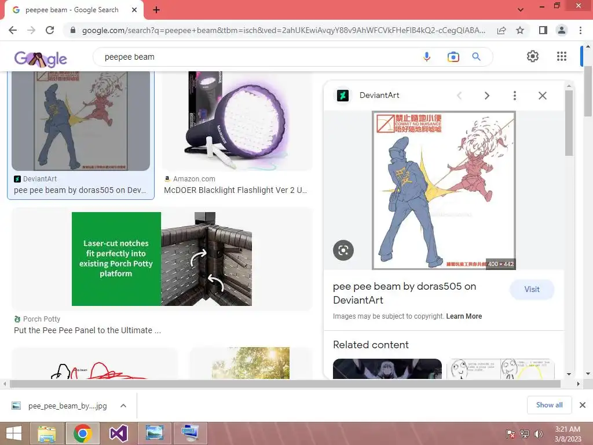
Task: Open the first related content anime thumbnail
Action: (x=387, y=369)
